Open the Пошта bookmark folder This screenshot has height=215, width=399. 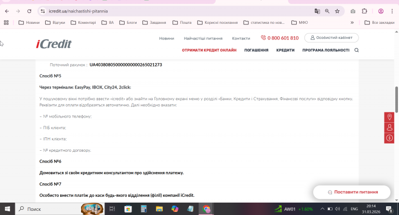coord(182,23)
